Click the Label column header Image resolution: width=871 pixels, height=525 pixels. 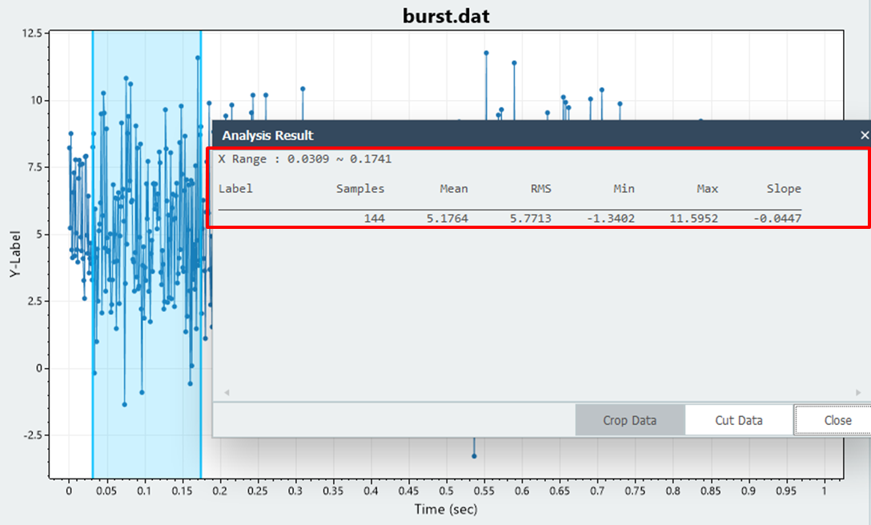coord(235,188)
